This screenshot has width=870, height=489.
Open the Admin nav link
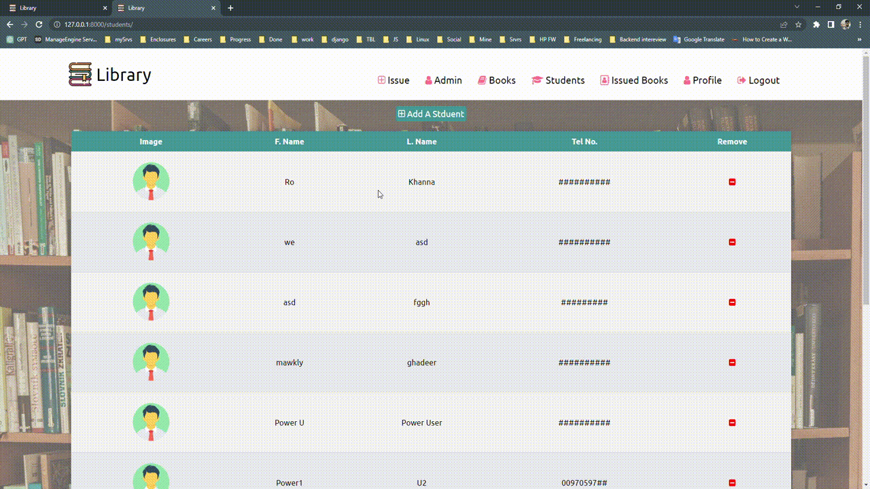point(443,80)
